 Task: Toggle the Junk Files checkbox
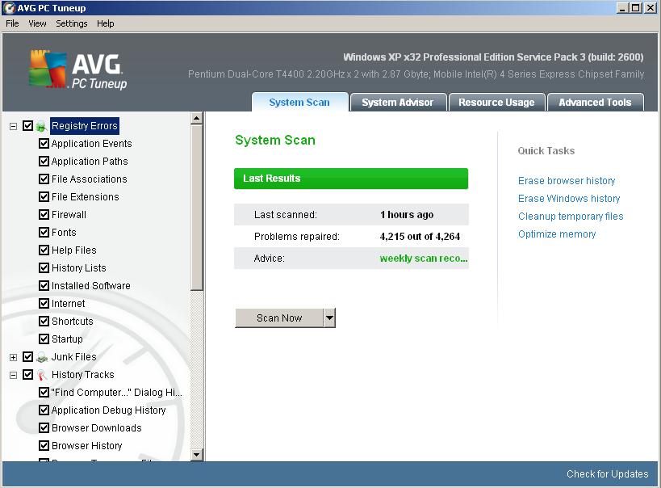27,357
